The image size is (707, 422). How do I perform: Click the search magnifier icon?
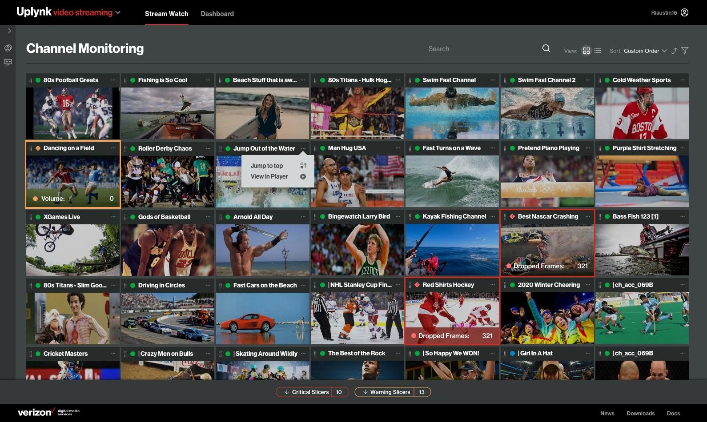click(546, 48)
